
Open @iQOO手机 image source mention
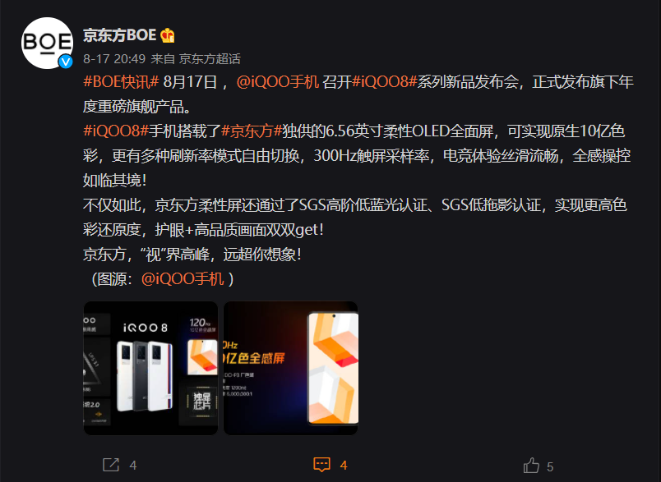(183, 278)
